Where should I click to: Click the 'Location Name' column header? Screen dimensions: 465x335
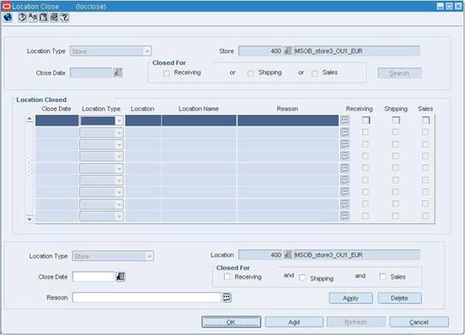[199, 109]
